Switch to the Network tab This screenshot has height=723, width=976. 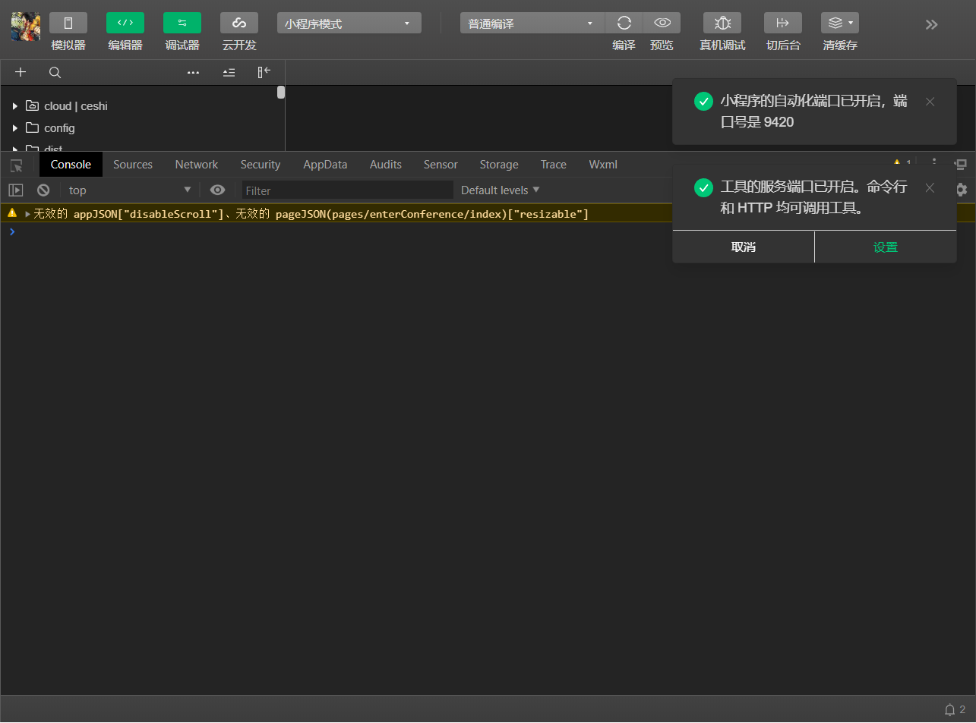point(196,165)
